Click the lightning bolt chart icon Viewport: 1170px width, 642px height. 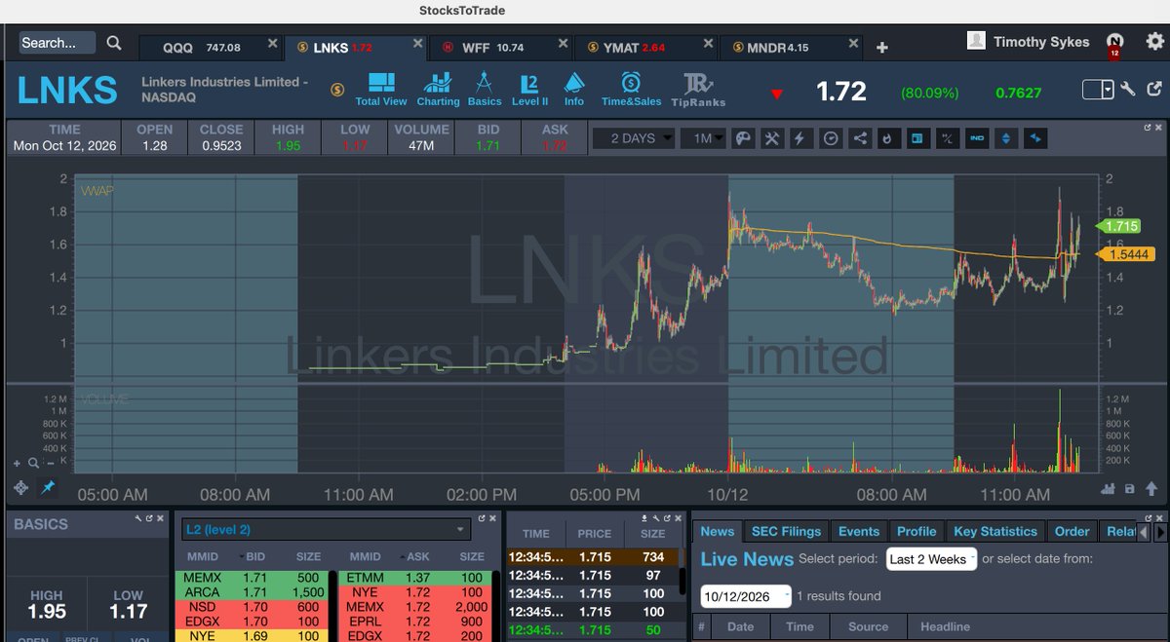pyautogui.click(x=800, y=138)
